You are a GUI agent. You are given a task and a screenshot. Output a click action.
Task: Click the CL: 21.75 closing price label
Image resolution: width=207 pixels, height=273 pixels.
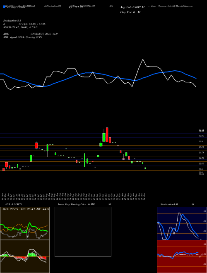(x=76, y=7)
